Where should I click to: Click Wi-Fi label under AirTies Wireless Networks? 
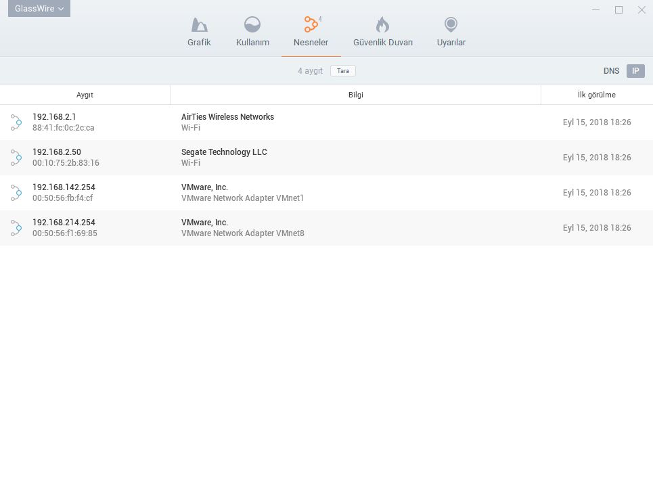pyautogui.click(x=191, y=128)
